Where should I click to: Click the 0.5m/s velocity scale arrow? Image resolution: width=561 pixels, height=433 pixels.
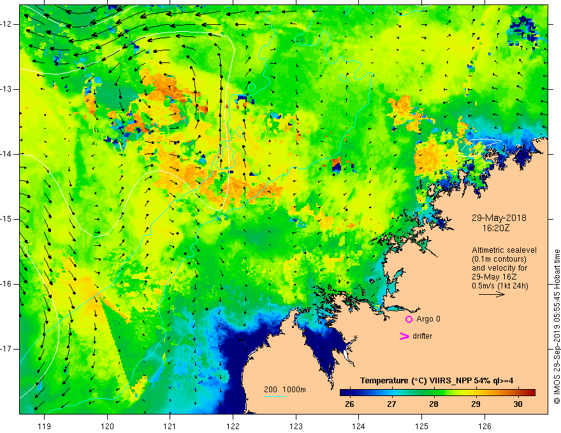coord(492,294)
